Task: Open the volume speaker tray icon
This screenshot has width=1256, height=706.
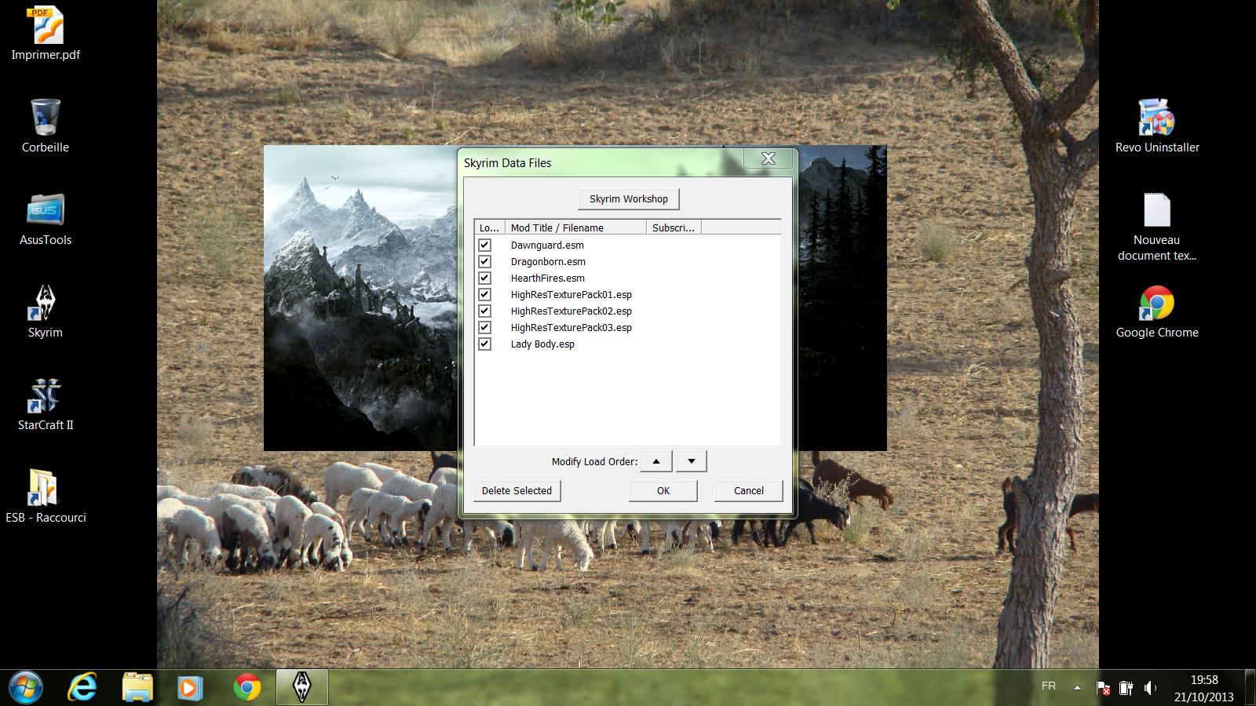Action: click(x=1150, y=688)
